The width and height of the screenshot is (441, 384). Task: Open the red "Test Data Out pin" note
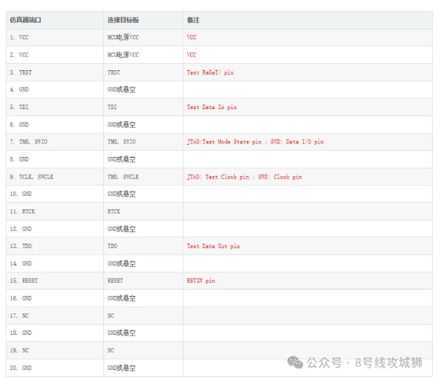(213, 246)
